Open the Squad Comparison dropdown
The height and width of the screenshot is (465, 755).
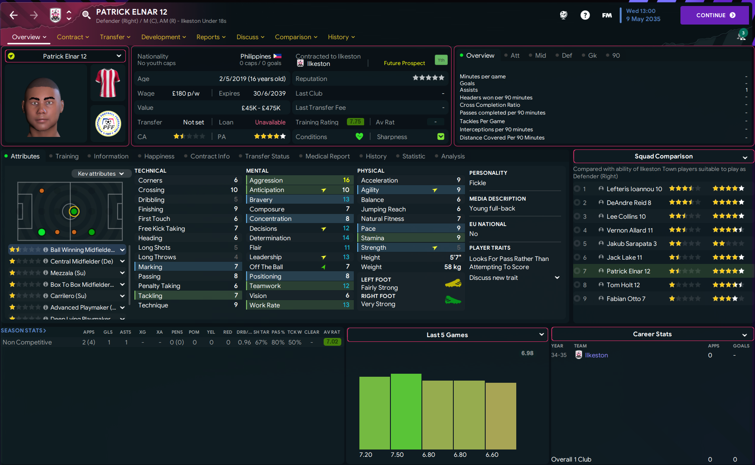664,156
